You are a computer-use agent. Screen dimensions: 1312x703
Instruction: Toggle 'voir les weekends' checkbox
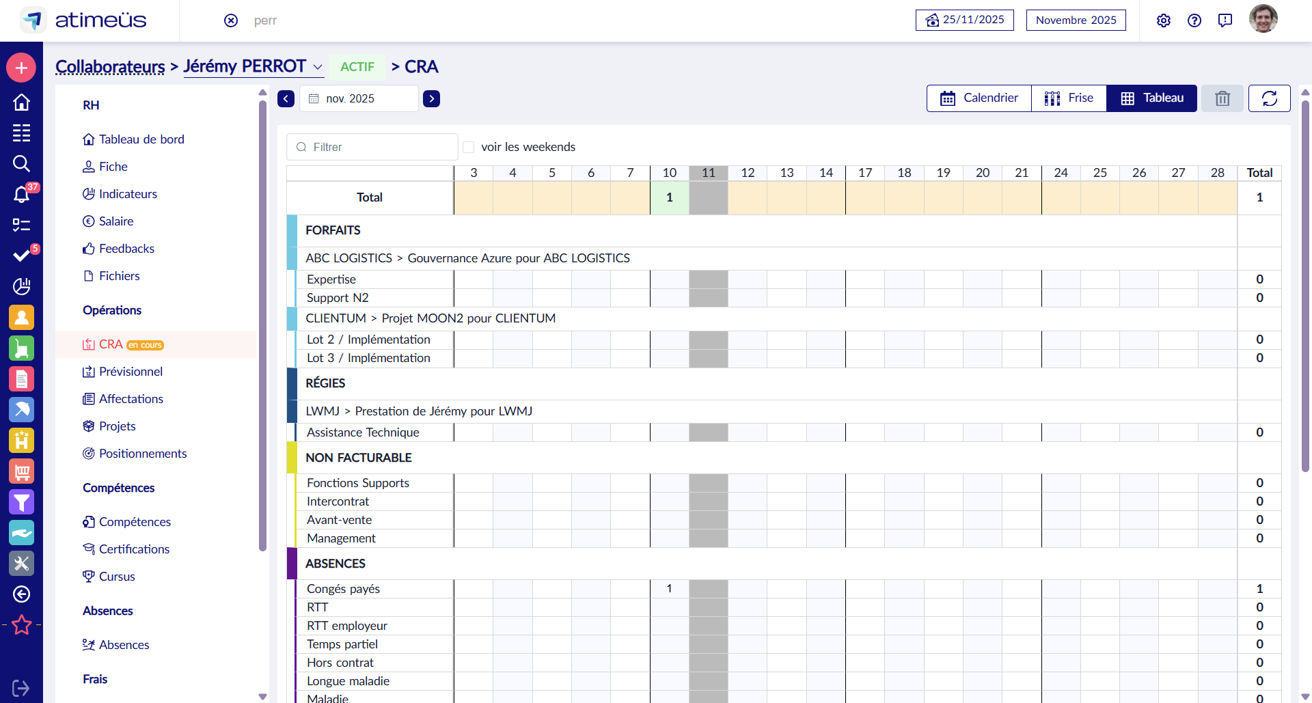[x=469, y=147]
